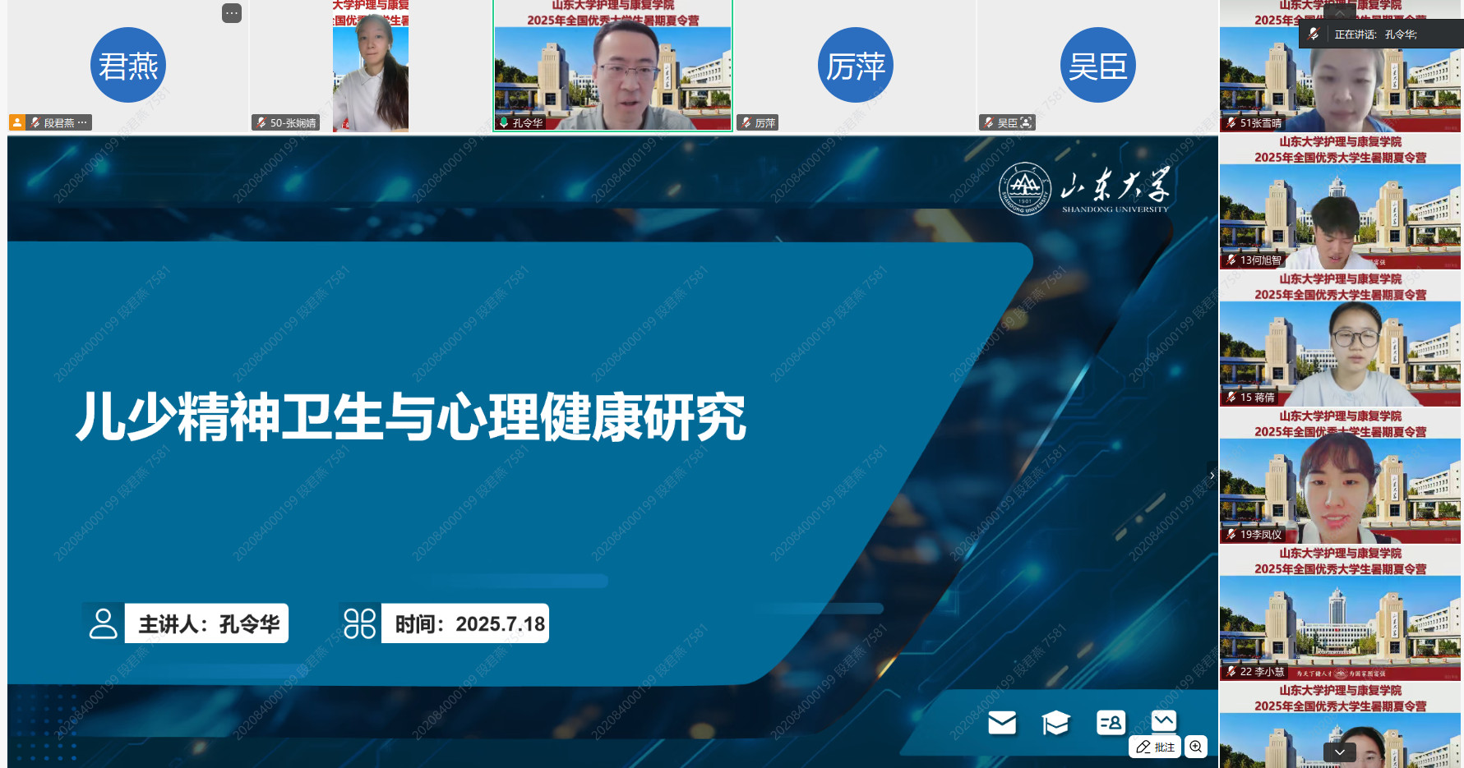Image resolution: width=1464 pixels, height=768 pixels.
Task: Click the 批注 annotate button
Action: coord(1155,747)
